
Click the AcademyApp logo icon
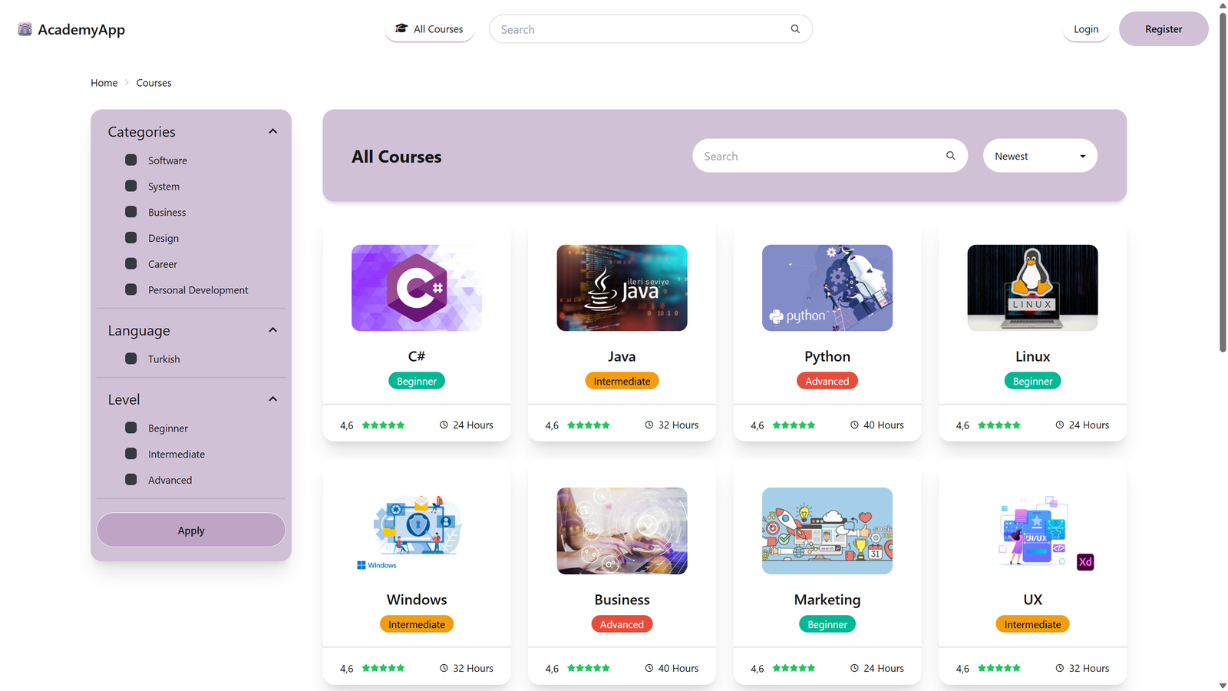pos(25,29)
